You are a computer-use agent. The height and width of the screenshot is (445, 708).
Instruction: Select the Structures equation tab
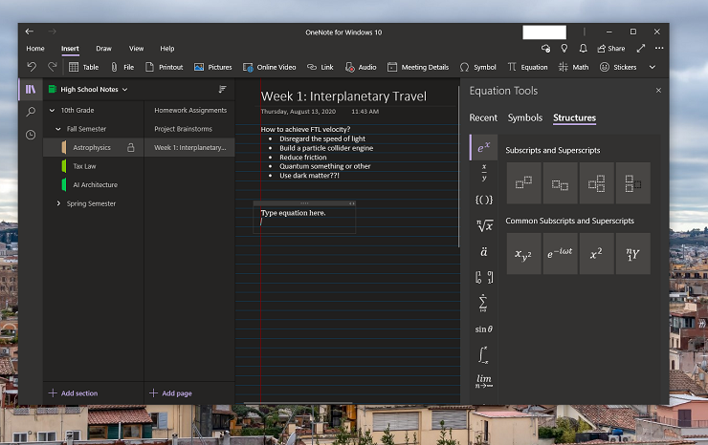[x=574, y=117]
